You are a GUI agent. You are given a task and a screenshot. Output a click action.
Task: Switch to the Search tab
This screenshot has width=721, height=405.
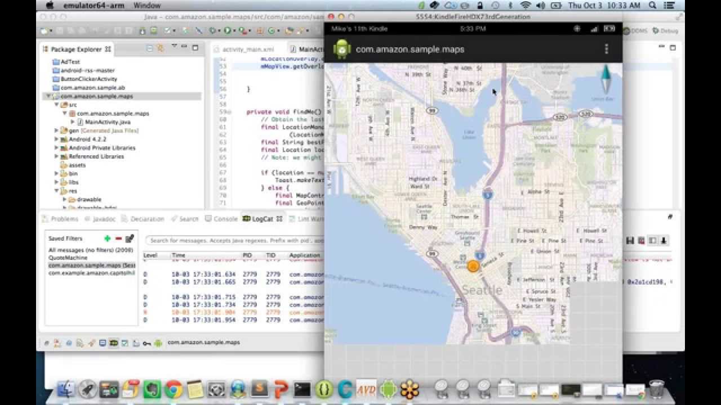click(185, 219)
